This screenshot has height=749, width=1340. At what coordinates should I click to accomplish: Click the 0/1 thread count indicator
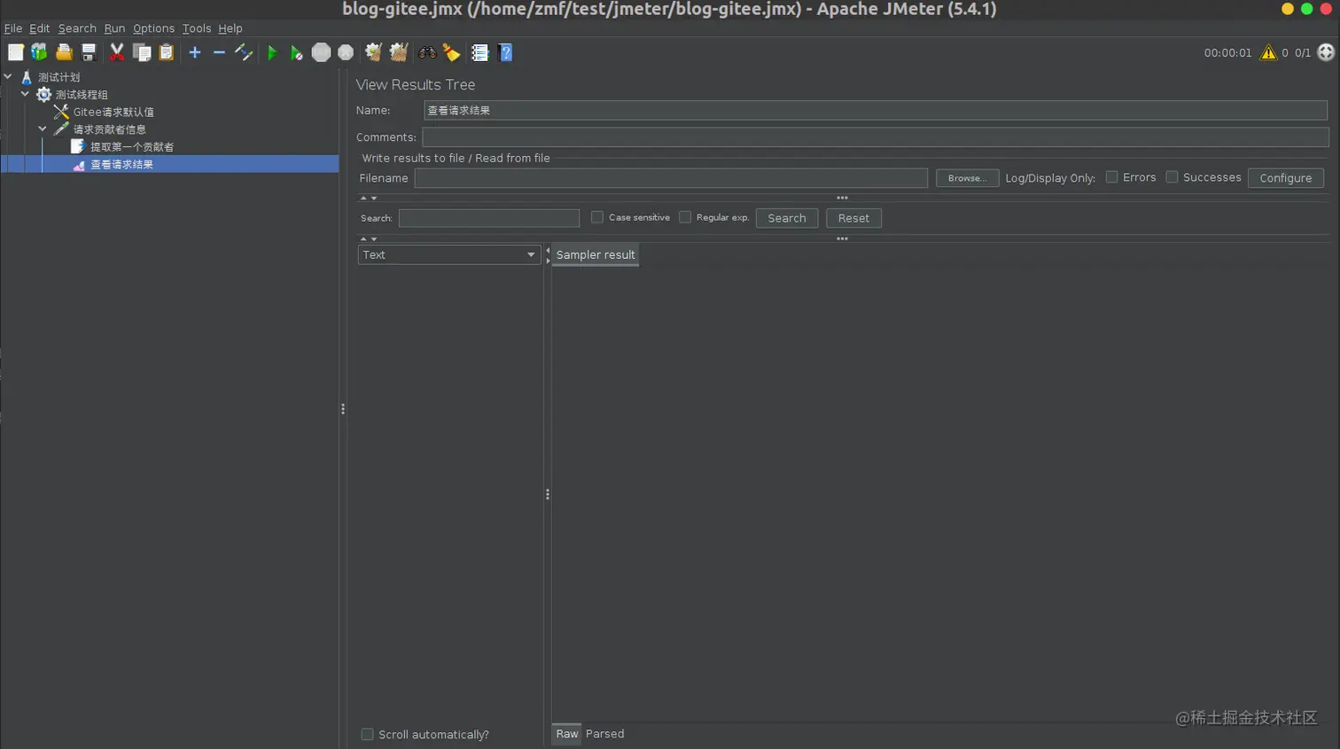point(1302,52)
